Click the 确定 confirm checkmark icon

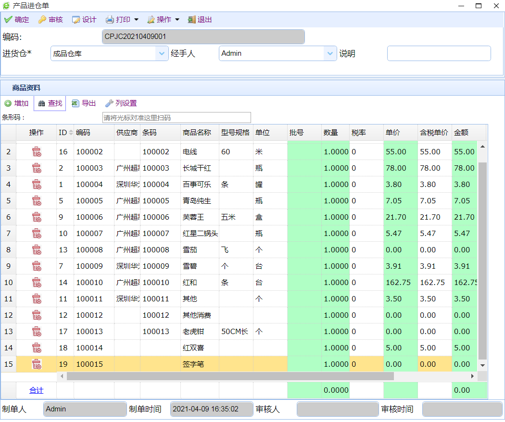point(8,20)
